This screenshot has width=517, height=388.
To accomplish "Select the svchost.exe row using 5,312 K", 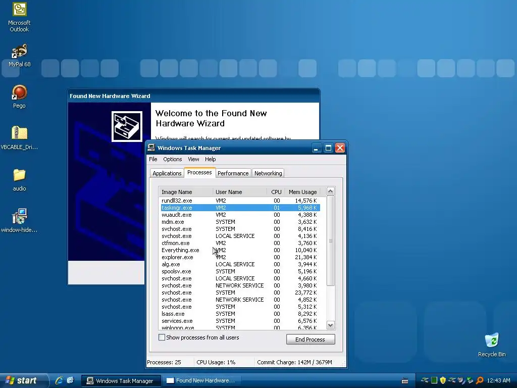I will tap(240, 307).
